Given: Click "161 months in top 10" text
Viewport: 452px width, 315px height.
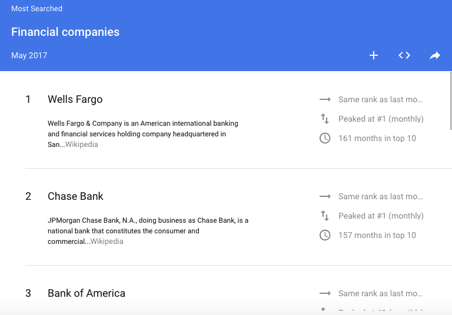Looking at the screenshot, I should [377, 138].
